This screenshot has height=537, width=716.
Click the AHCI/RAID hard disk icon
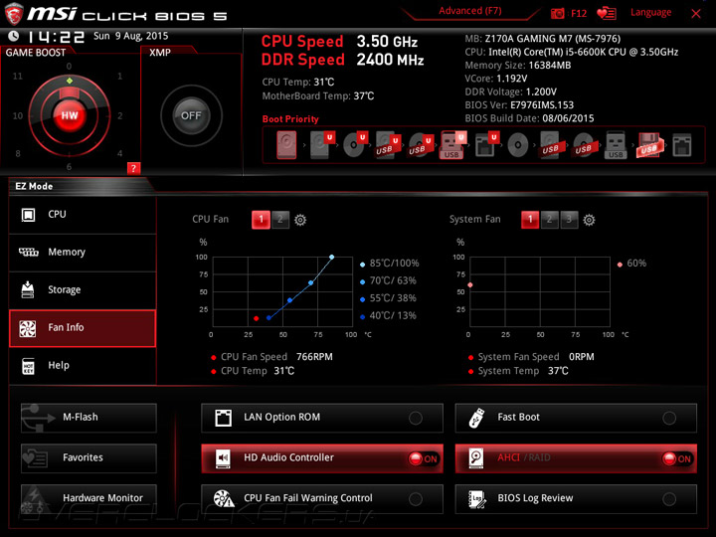click(476, 458)
